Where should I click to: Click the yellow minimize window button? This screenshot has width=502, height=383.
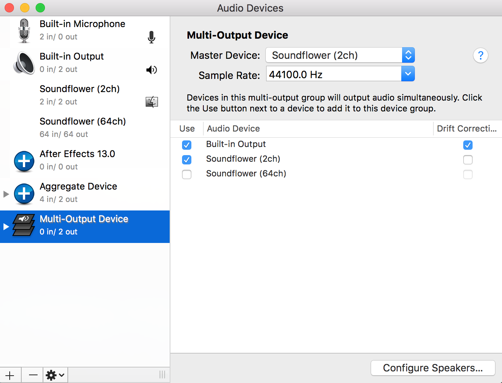pyautogui.click(x=25, y=8)
